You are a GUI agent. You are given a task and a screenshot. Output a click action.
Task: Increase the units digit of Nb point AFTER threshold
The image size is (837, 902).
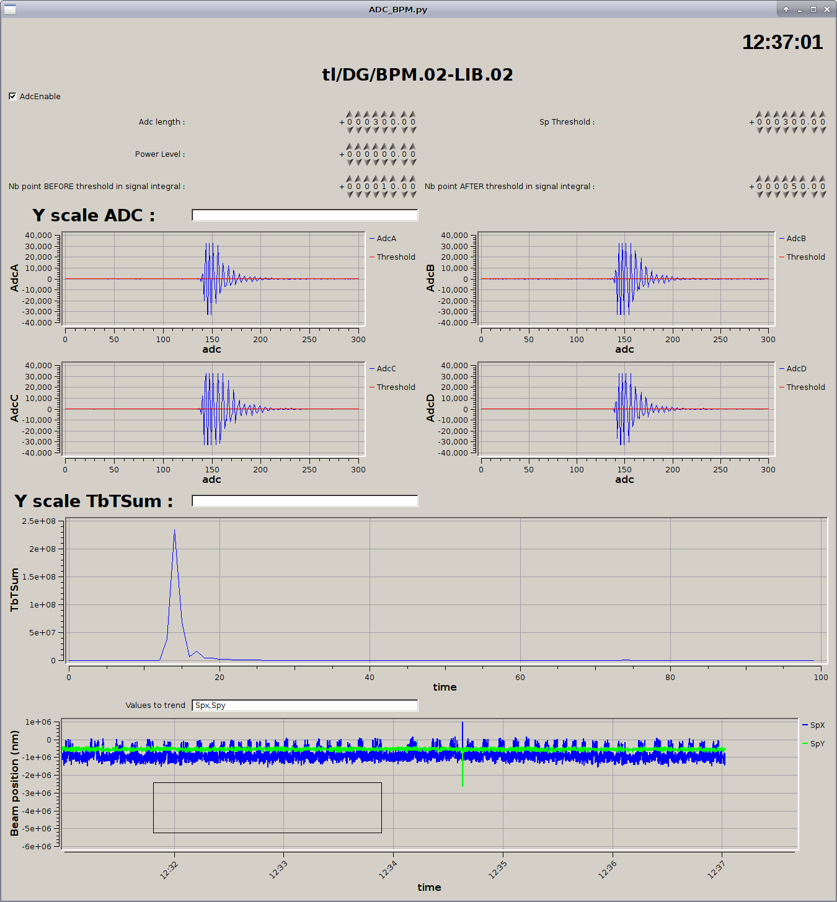pyautogui.click(x=803, y=179)
